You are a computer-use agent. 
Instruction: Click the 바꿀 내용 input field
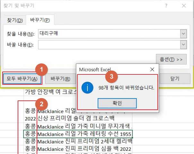click(109, 45)
